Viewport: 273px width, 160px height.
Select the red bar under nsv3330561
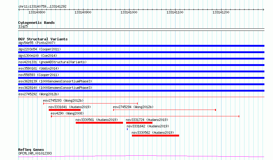click(99, 123)
